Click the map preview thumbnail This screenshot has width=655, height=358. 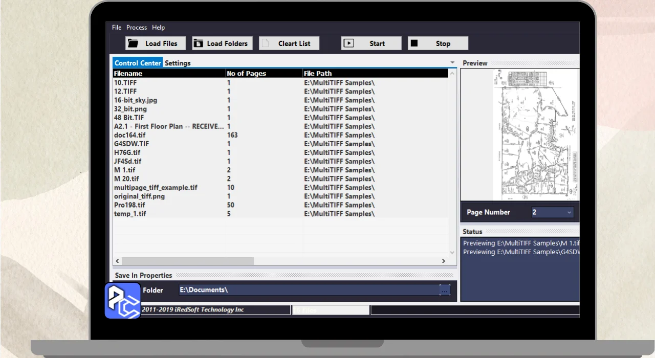point(535,135)
